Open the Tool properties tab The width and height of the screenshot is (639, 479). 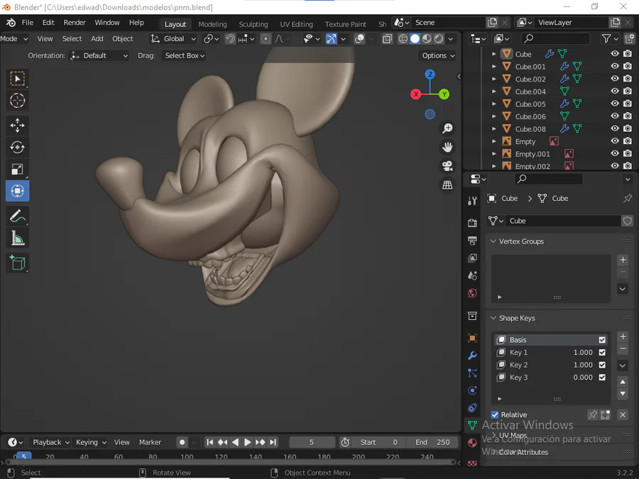[x=472, y=200]
